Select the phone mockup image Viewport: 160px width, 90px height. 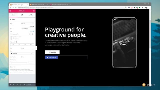tap(124, 43)
